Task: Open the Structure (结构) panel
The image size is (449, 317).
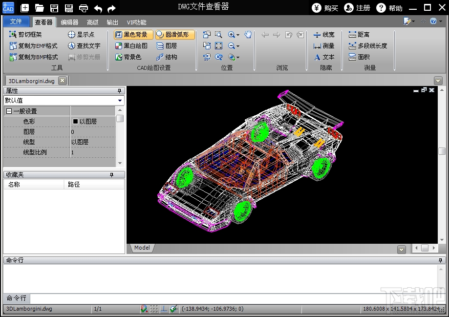Action: 167,57
